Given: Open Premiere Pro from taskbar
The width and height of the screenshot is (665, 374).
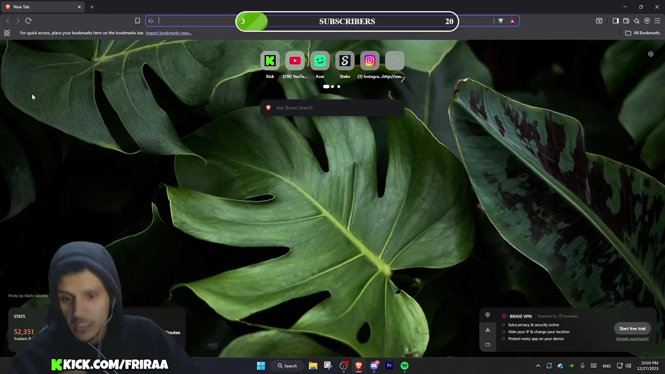Looking at the screenshot, I should click(389, 366).
